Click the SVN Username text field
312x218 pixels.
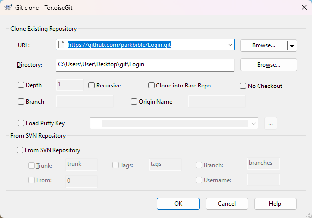263,179
